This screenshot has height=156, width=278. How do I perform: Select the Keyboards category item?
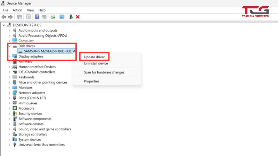pos(26,77)
